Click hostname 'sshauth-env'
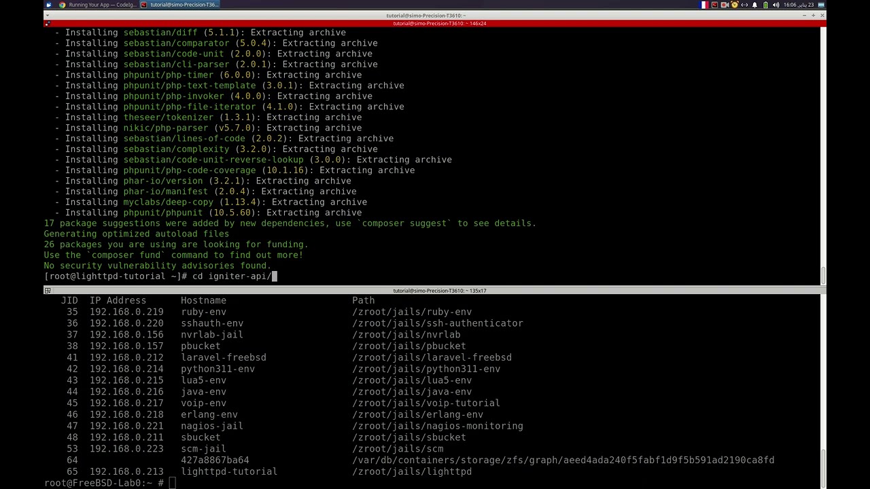 point(212,323)
